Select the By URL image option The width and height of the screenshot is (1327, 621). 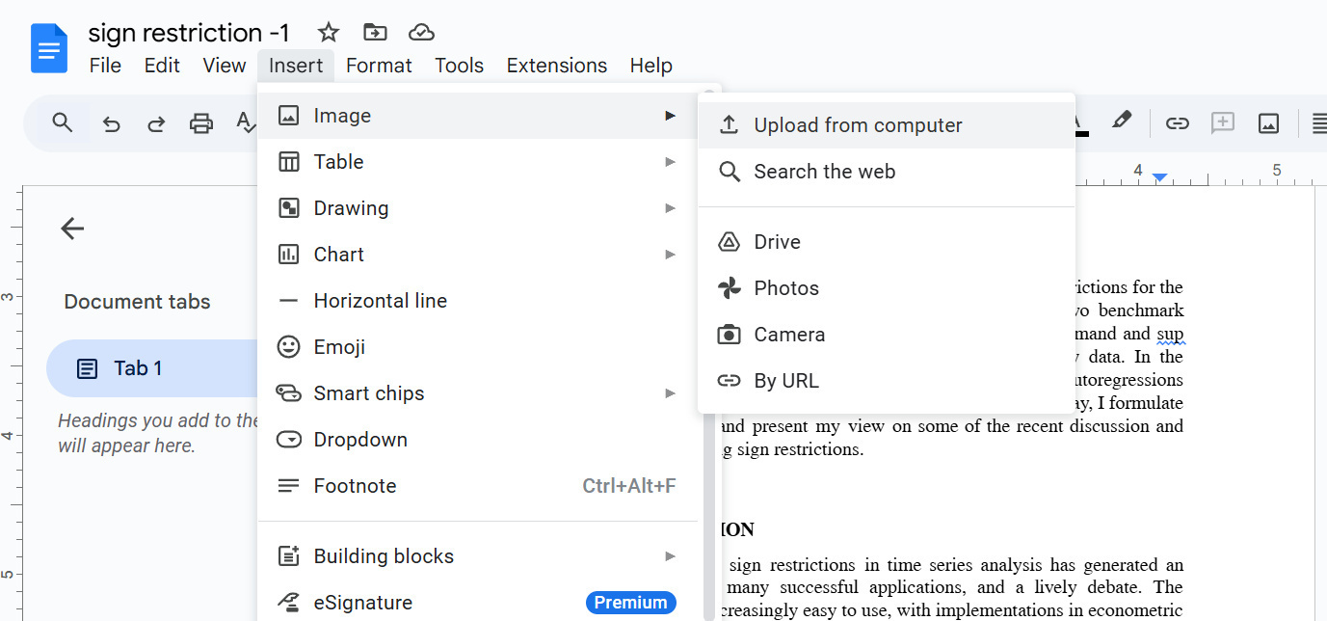785,381
